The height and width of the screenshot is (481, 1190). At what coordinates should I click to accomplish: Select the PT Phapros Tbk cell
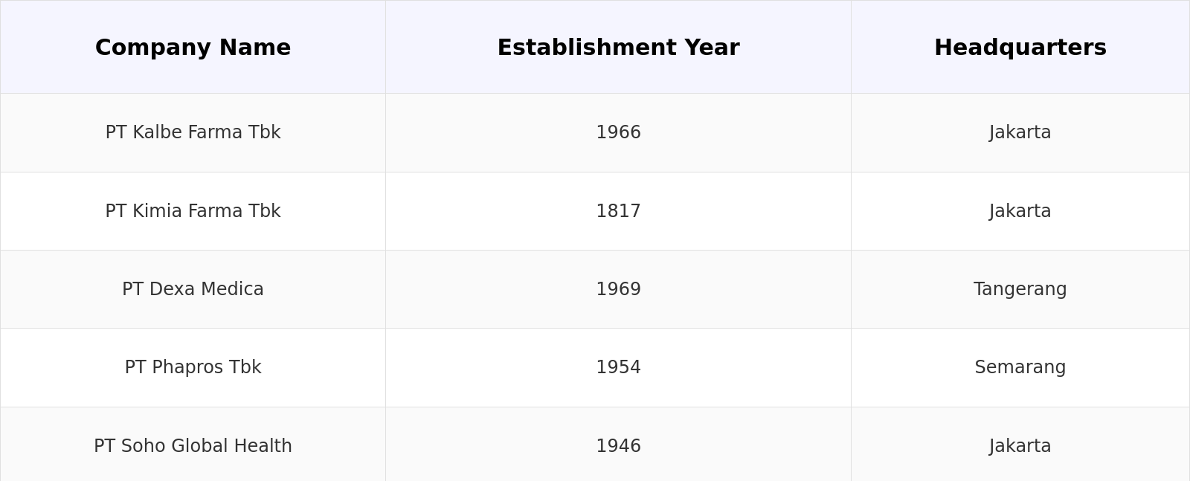point(193,367)
